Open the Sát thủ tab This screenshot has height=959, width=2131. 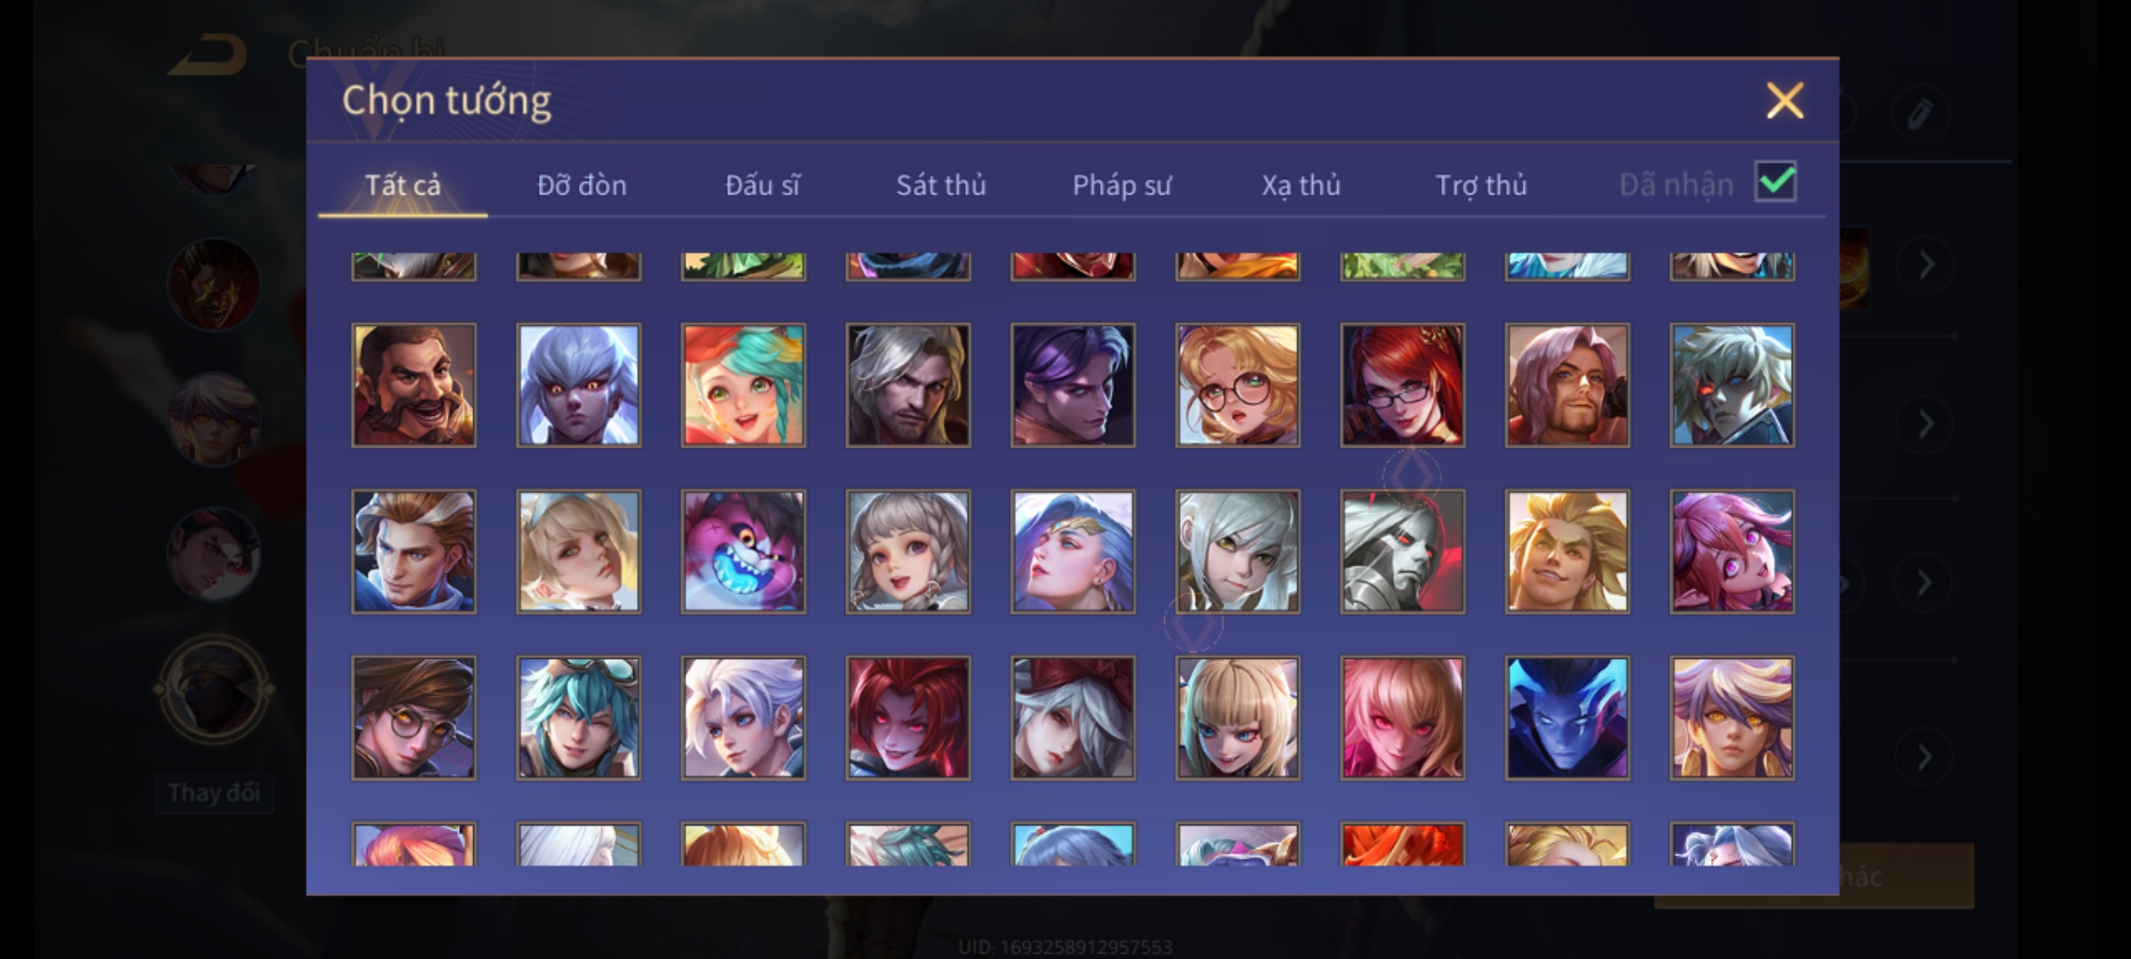point(941,185)
